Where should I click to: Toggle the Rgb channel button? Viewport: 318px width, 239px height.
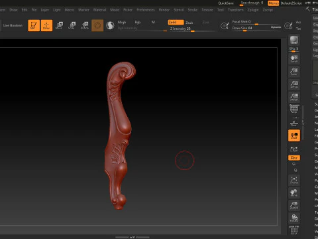[x=138, y=23]
